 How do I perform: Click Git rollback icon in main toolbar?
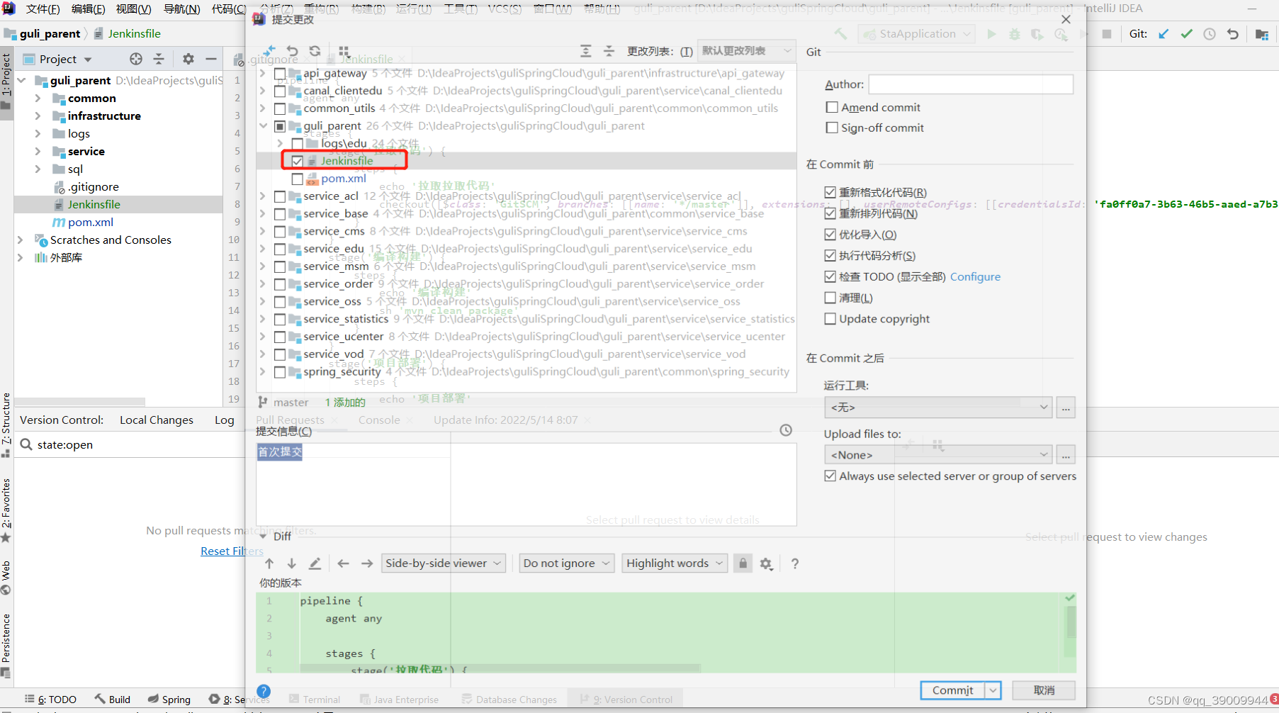1233,33
